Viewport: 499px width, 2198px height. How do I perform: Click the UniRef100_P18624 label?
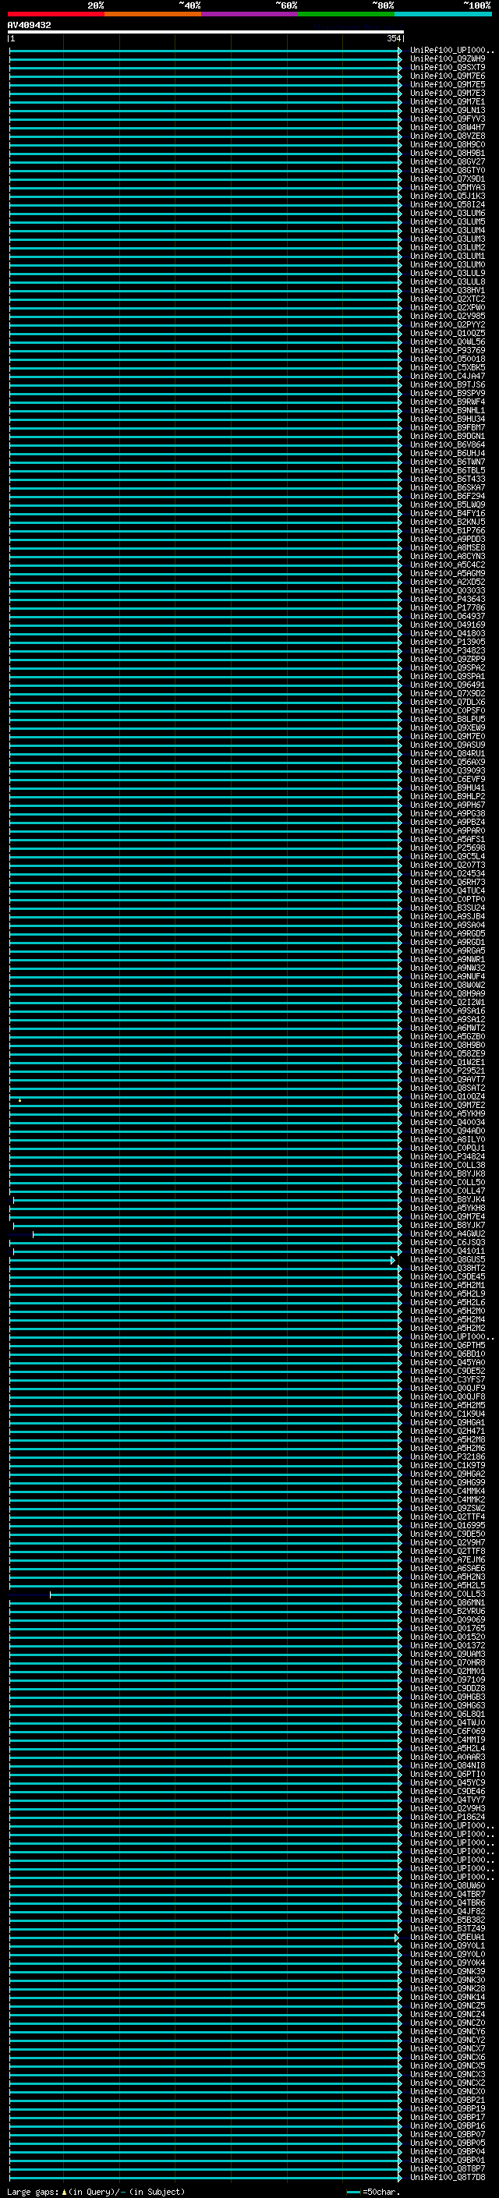pyautogui.click(x=447, y=1818)
